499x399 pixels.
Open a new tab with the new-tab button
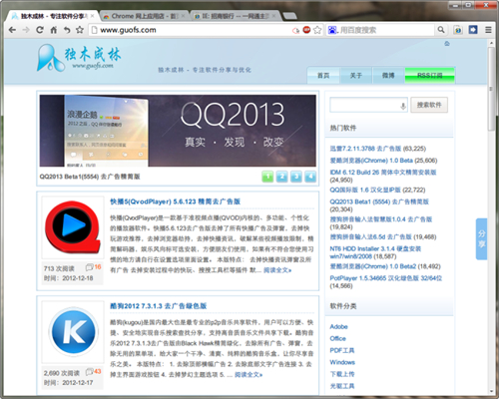coord(289,16)
